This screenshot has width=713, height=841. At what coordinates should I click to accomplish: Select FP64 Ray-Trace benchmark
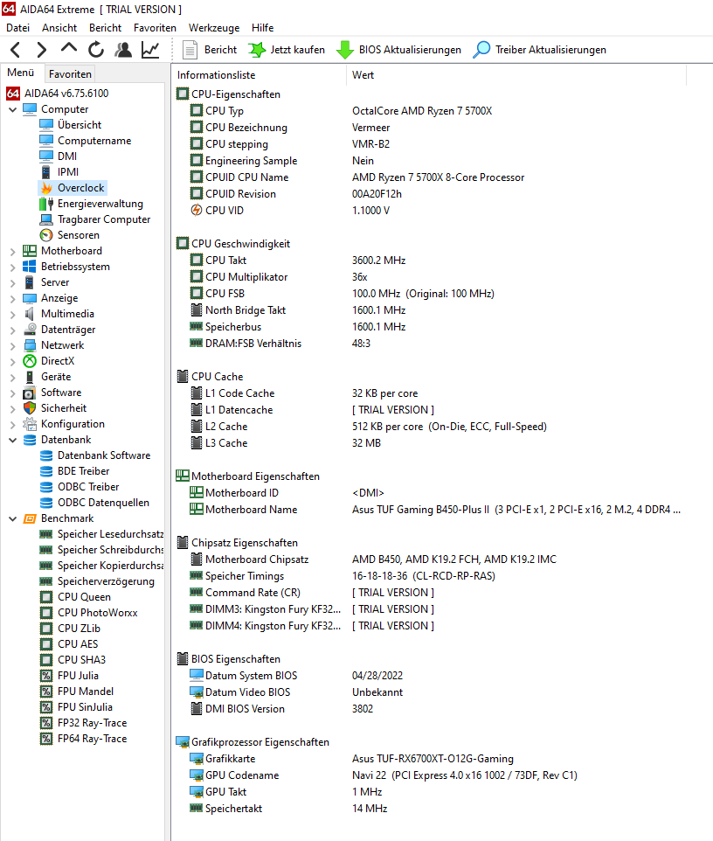[93, 739]
